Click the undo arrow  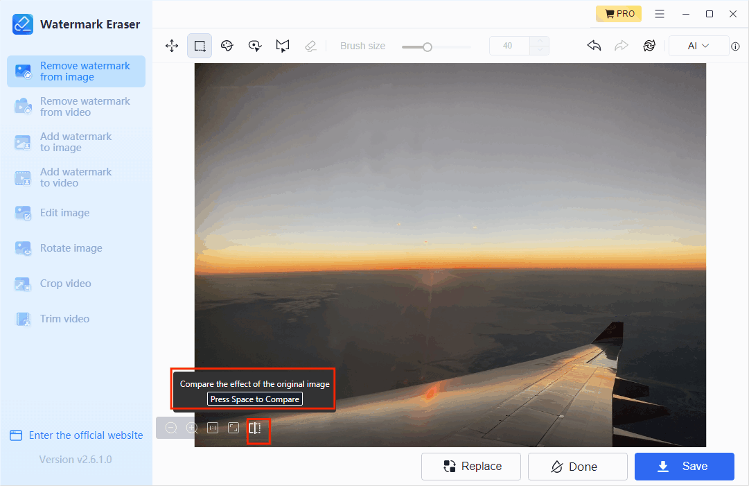pos(594,46)
